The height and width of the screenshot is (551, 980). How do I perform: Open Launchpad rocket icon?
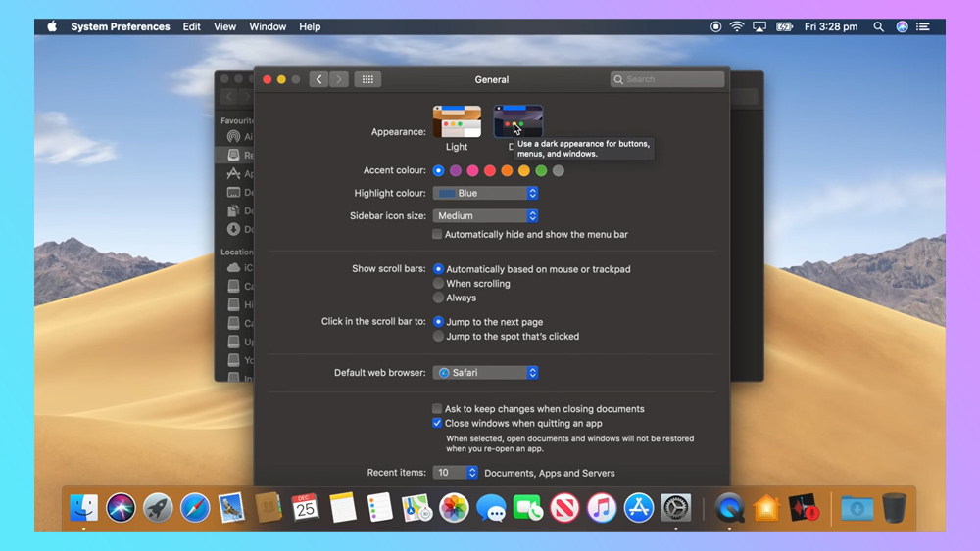158,507
